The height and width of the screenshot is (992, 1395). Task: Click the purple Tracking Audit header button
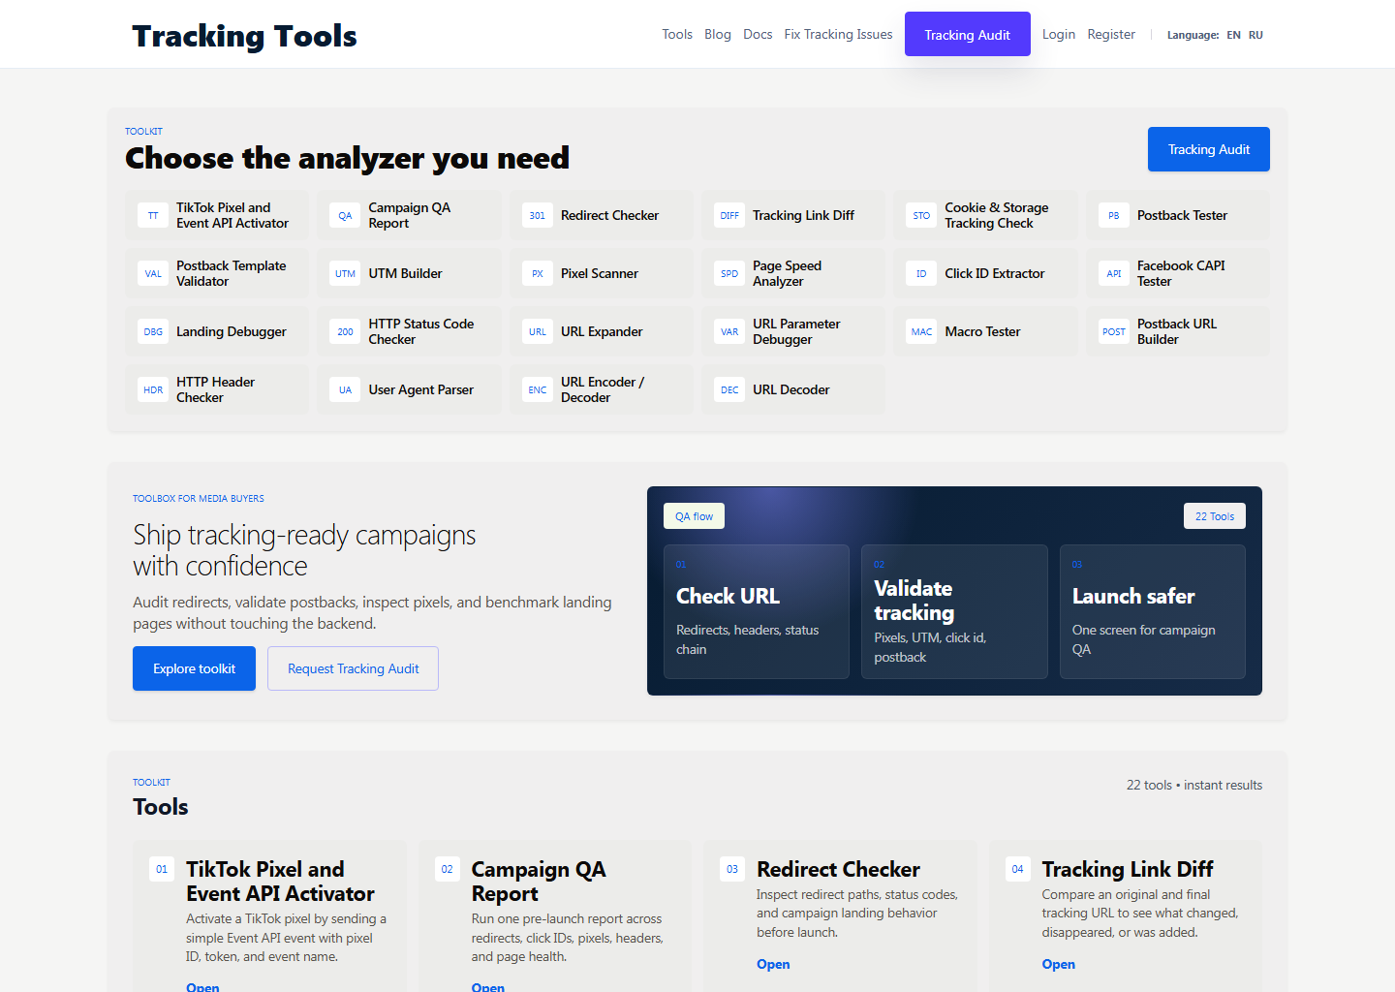[968, 34]
